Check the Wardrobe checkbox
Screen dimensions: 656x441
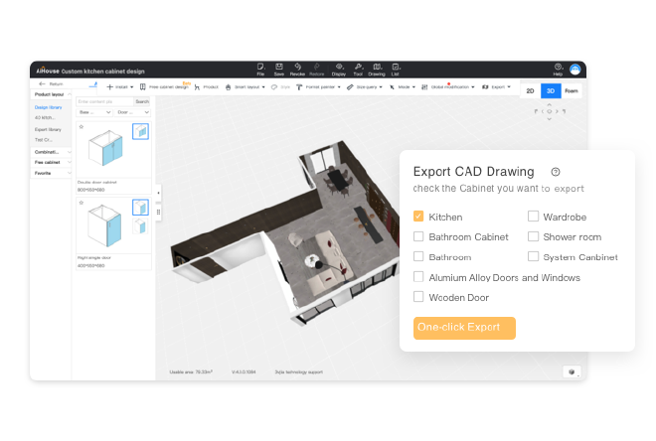coord(534,217)
